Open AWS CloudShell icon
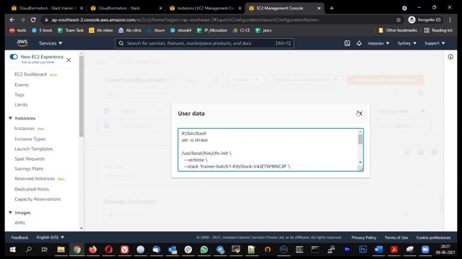 (347, 43)
